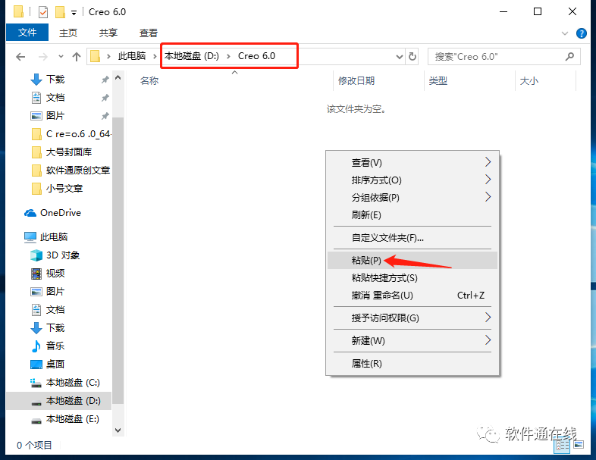Screen dimensions: 596x460
Task: Click the navigation pane scroll up arrow
Action: coord(118,78)
